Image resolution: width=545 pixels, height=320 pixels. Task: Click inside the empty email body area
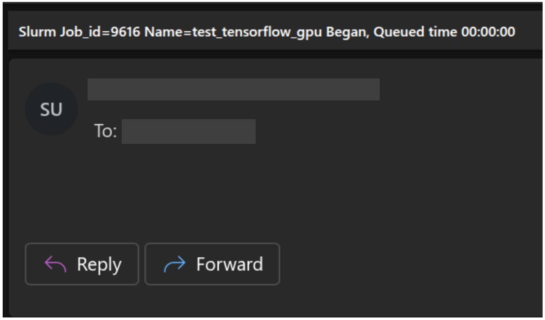pyautogui.click(x=270, y=193)
